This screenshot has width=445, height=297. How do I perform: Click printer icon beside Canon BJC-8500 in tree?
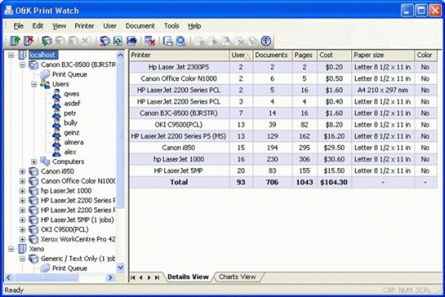coord(34,65)
